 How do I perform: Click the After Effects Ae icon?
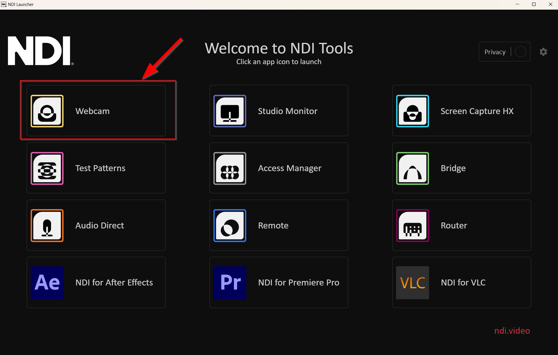click(x=47, y=283)
